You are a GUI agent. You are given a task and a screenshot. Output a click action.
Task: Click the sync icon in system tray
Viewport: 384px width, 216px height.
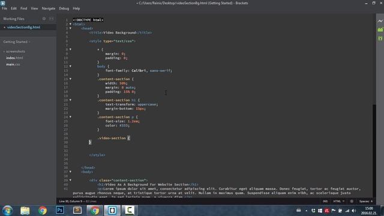(x=313, y=211)
